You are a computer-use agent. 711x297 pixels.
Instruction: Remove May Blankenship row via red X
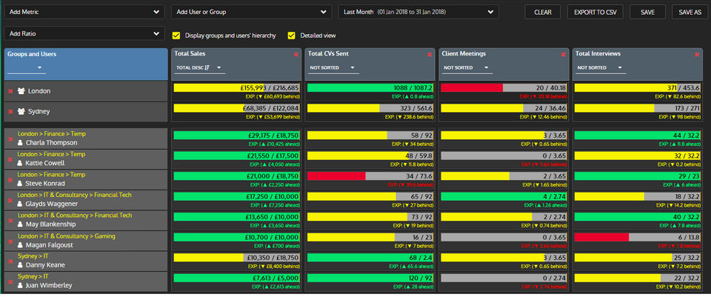pos(10,220)
